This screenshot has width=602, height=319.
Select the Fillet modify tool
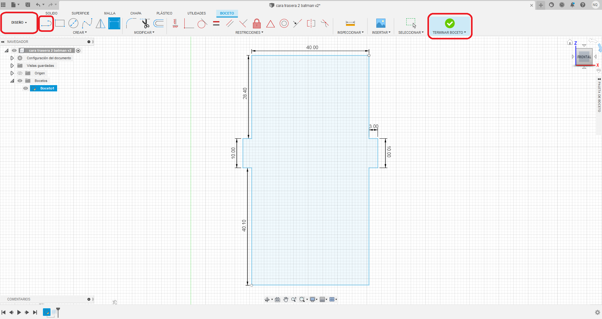click(131, 23)
